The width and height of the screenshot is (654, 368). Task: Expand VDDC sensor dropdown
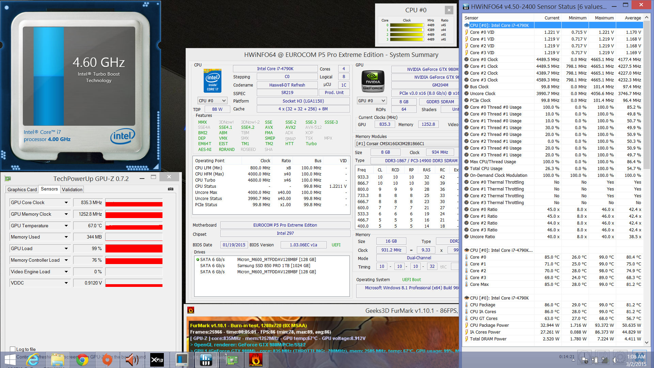click(x=66, y=283)
